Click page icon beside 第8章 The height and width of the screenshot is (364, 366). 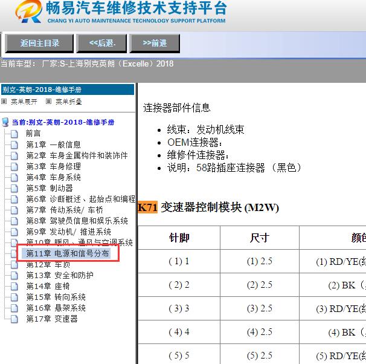14,221
